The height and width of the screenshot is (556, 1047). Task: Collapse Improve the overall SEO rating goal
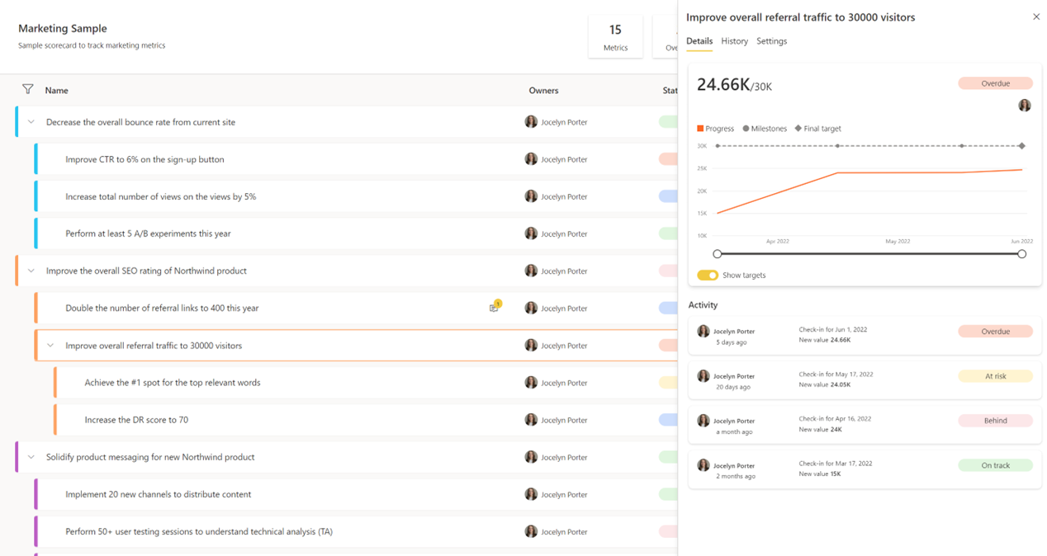click(x=31, y=271)
